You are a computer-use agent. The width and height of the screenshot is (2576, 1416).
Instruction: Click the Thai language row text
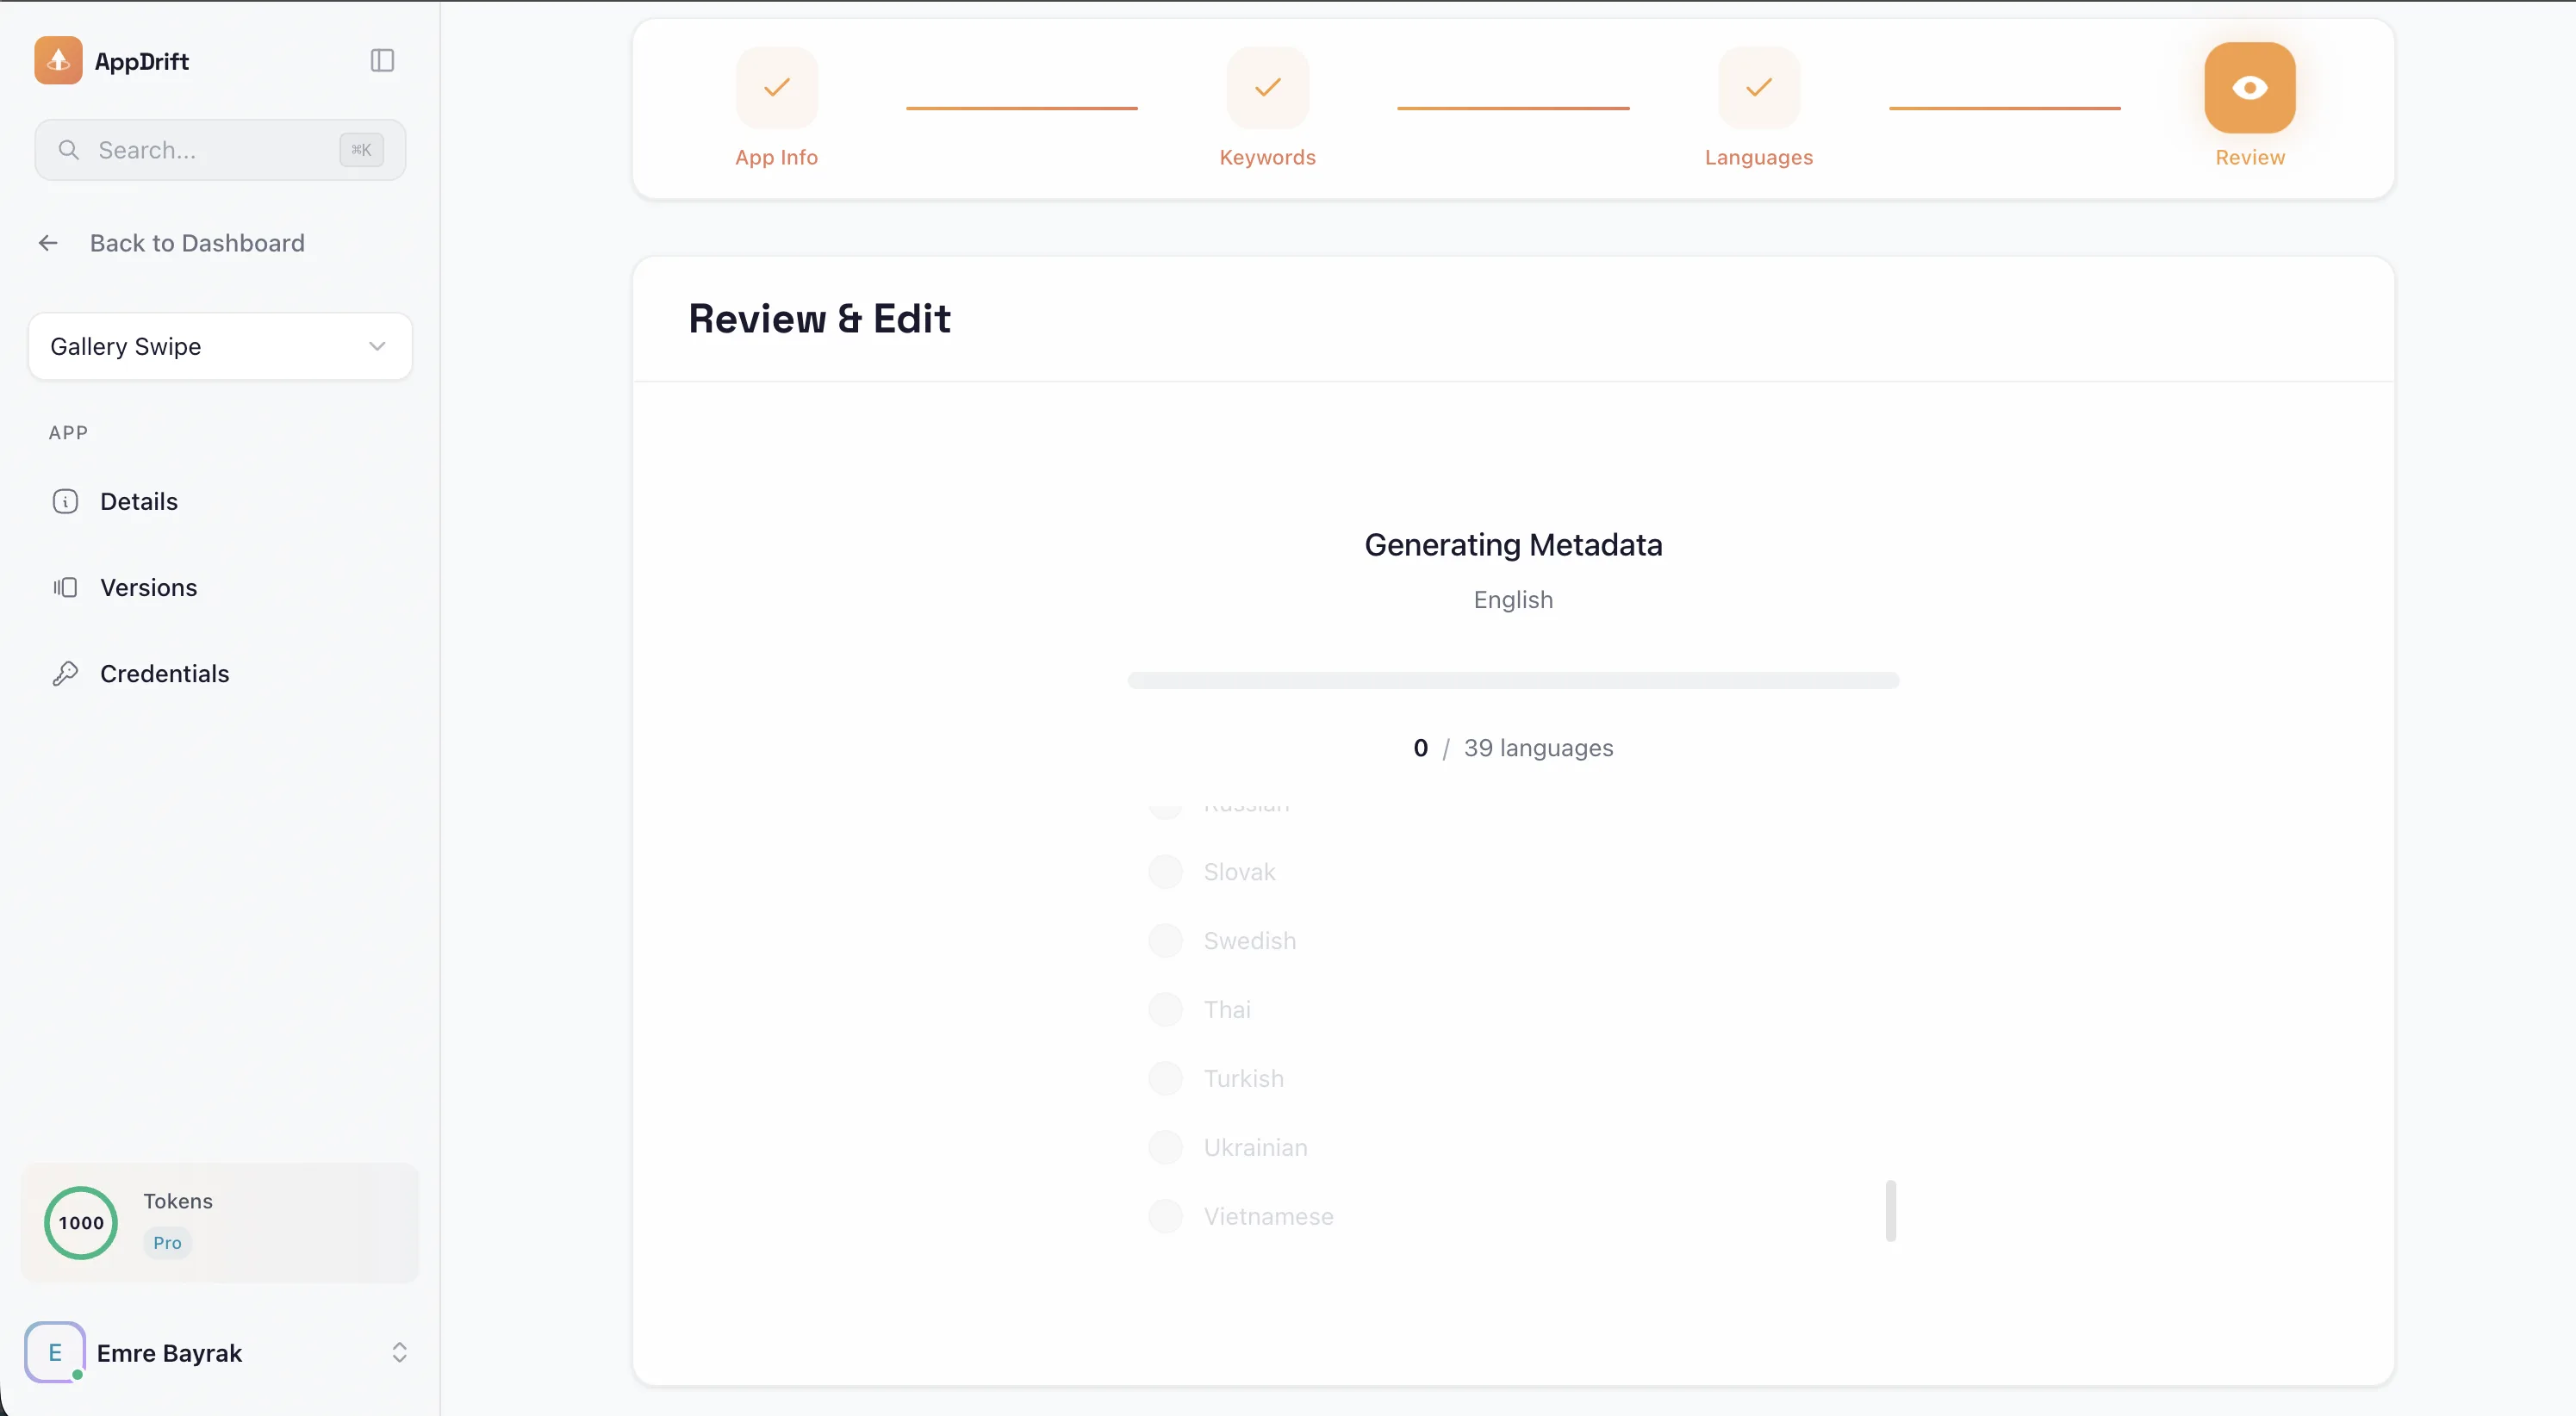tap(1227, 1010)
